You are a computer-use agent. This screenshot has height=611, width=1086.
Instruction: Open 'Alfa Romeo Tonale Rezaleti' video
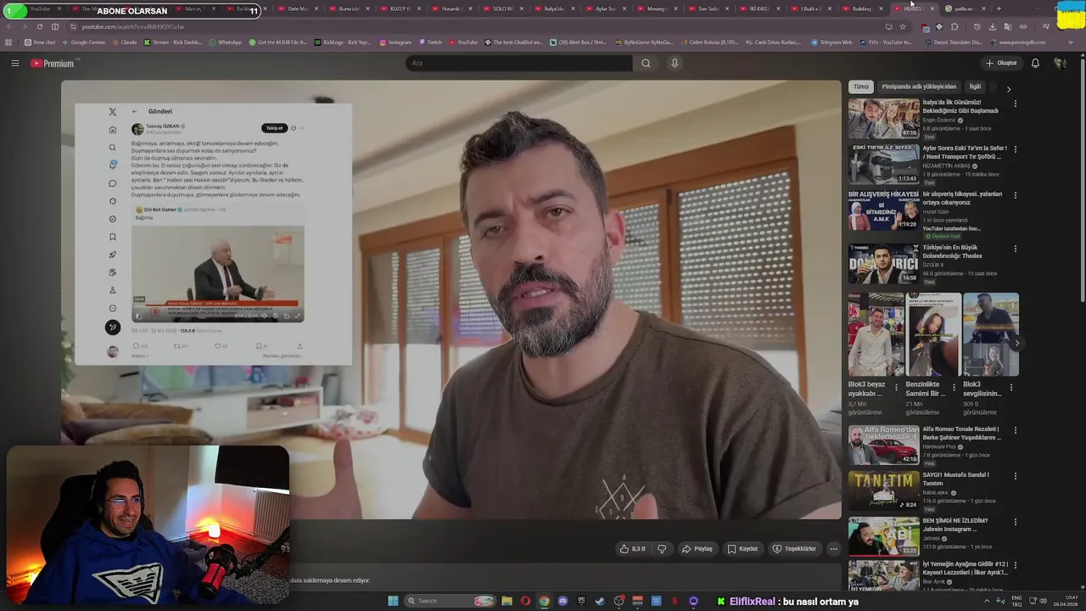click(883, 446)
